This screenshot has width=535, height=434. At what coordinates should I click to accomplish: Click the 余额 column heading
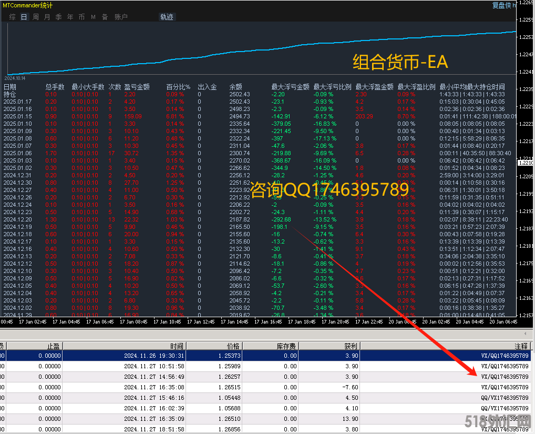236,87
